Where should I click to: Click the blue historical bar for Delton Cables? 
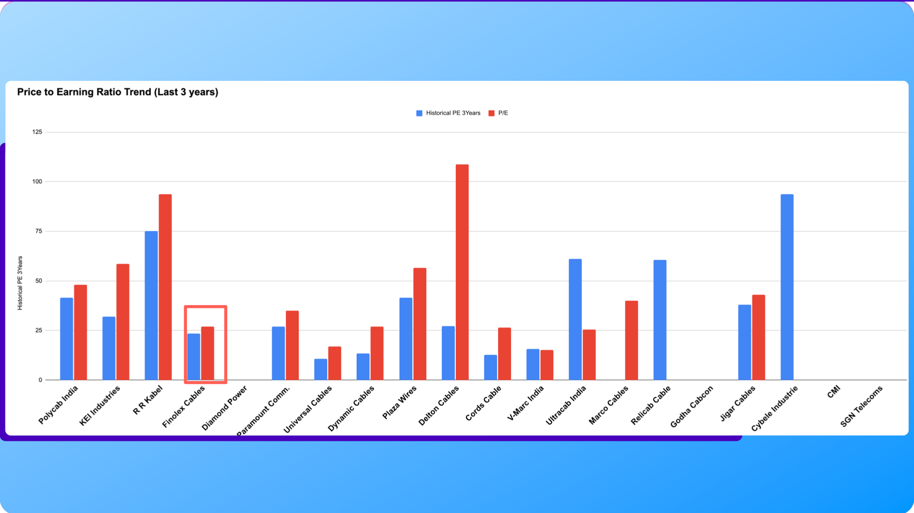tap(448, 353)
